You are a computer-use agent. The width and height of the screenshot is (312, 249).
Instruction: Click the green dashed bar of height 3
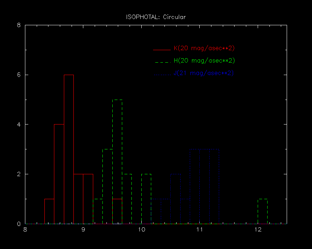pos(108,186)
